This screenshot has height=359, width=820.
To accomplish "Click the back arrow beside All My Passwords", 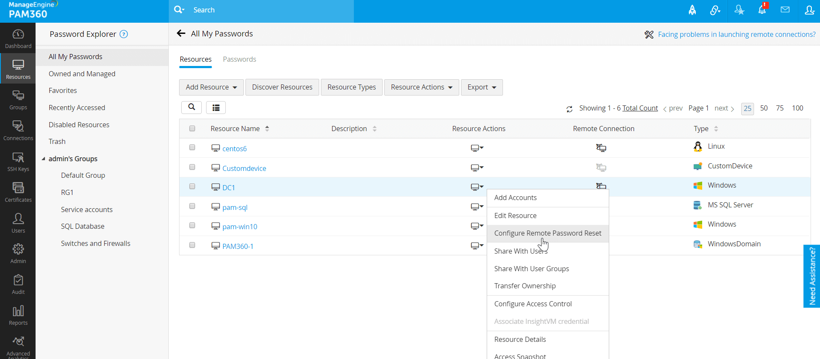I will [181, 33].
